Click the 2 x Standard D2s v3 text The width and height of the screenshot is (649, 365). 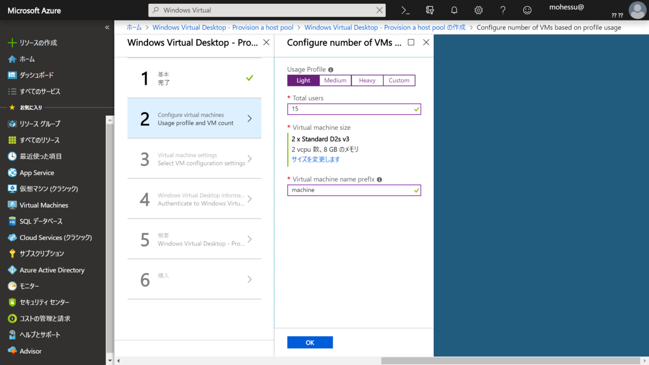point(320,139)
